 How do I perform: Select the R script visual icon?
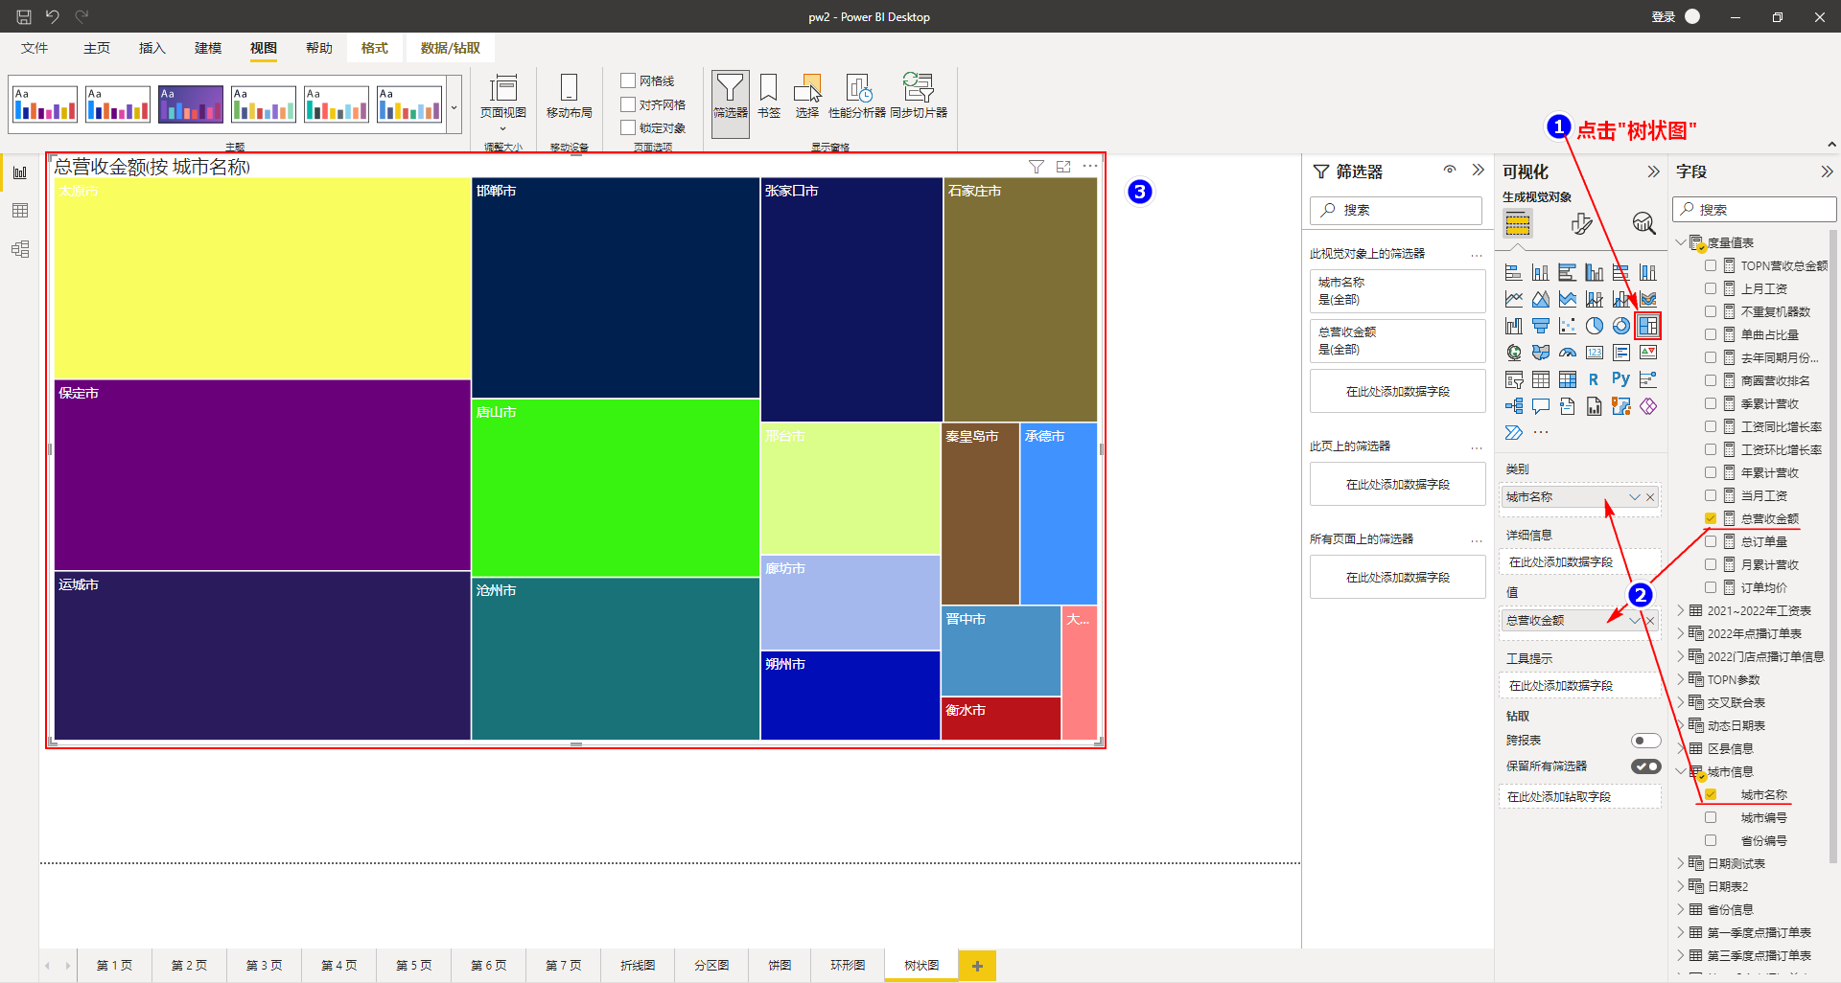click(1594, 379)
